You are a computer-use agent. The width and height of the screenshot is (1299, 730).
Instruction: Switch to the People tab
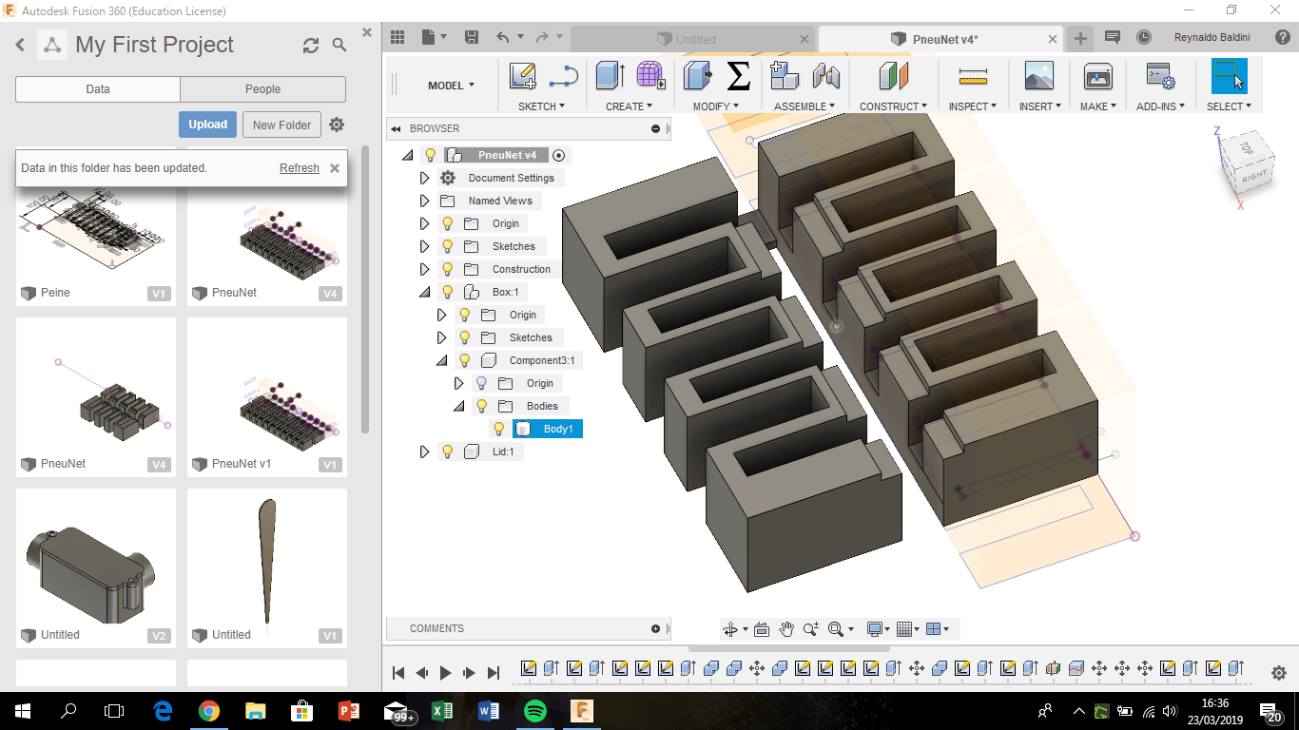pos(262,89)
